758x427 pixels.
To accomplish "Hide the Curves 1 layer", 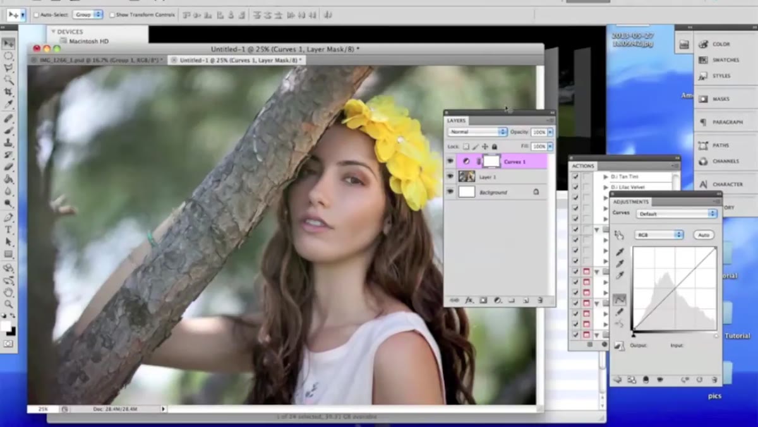I will (450, 162).
